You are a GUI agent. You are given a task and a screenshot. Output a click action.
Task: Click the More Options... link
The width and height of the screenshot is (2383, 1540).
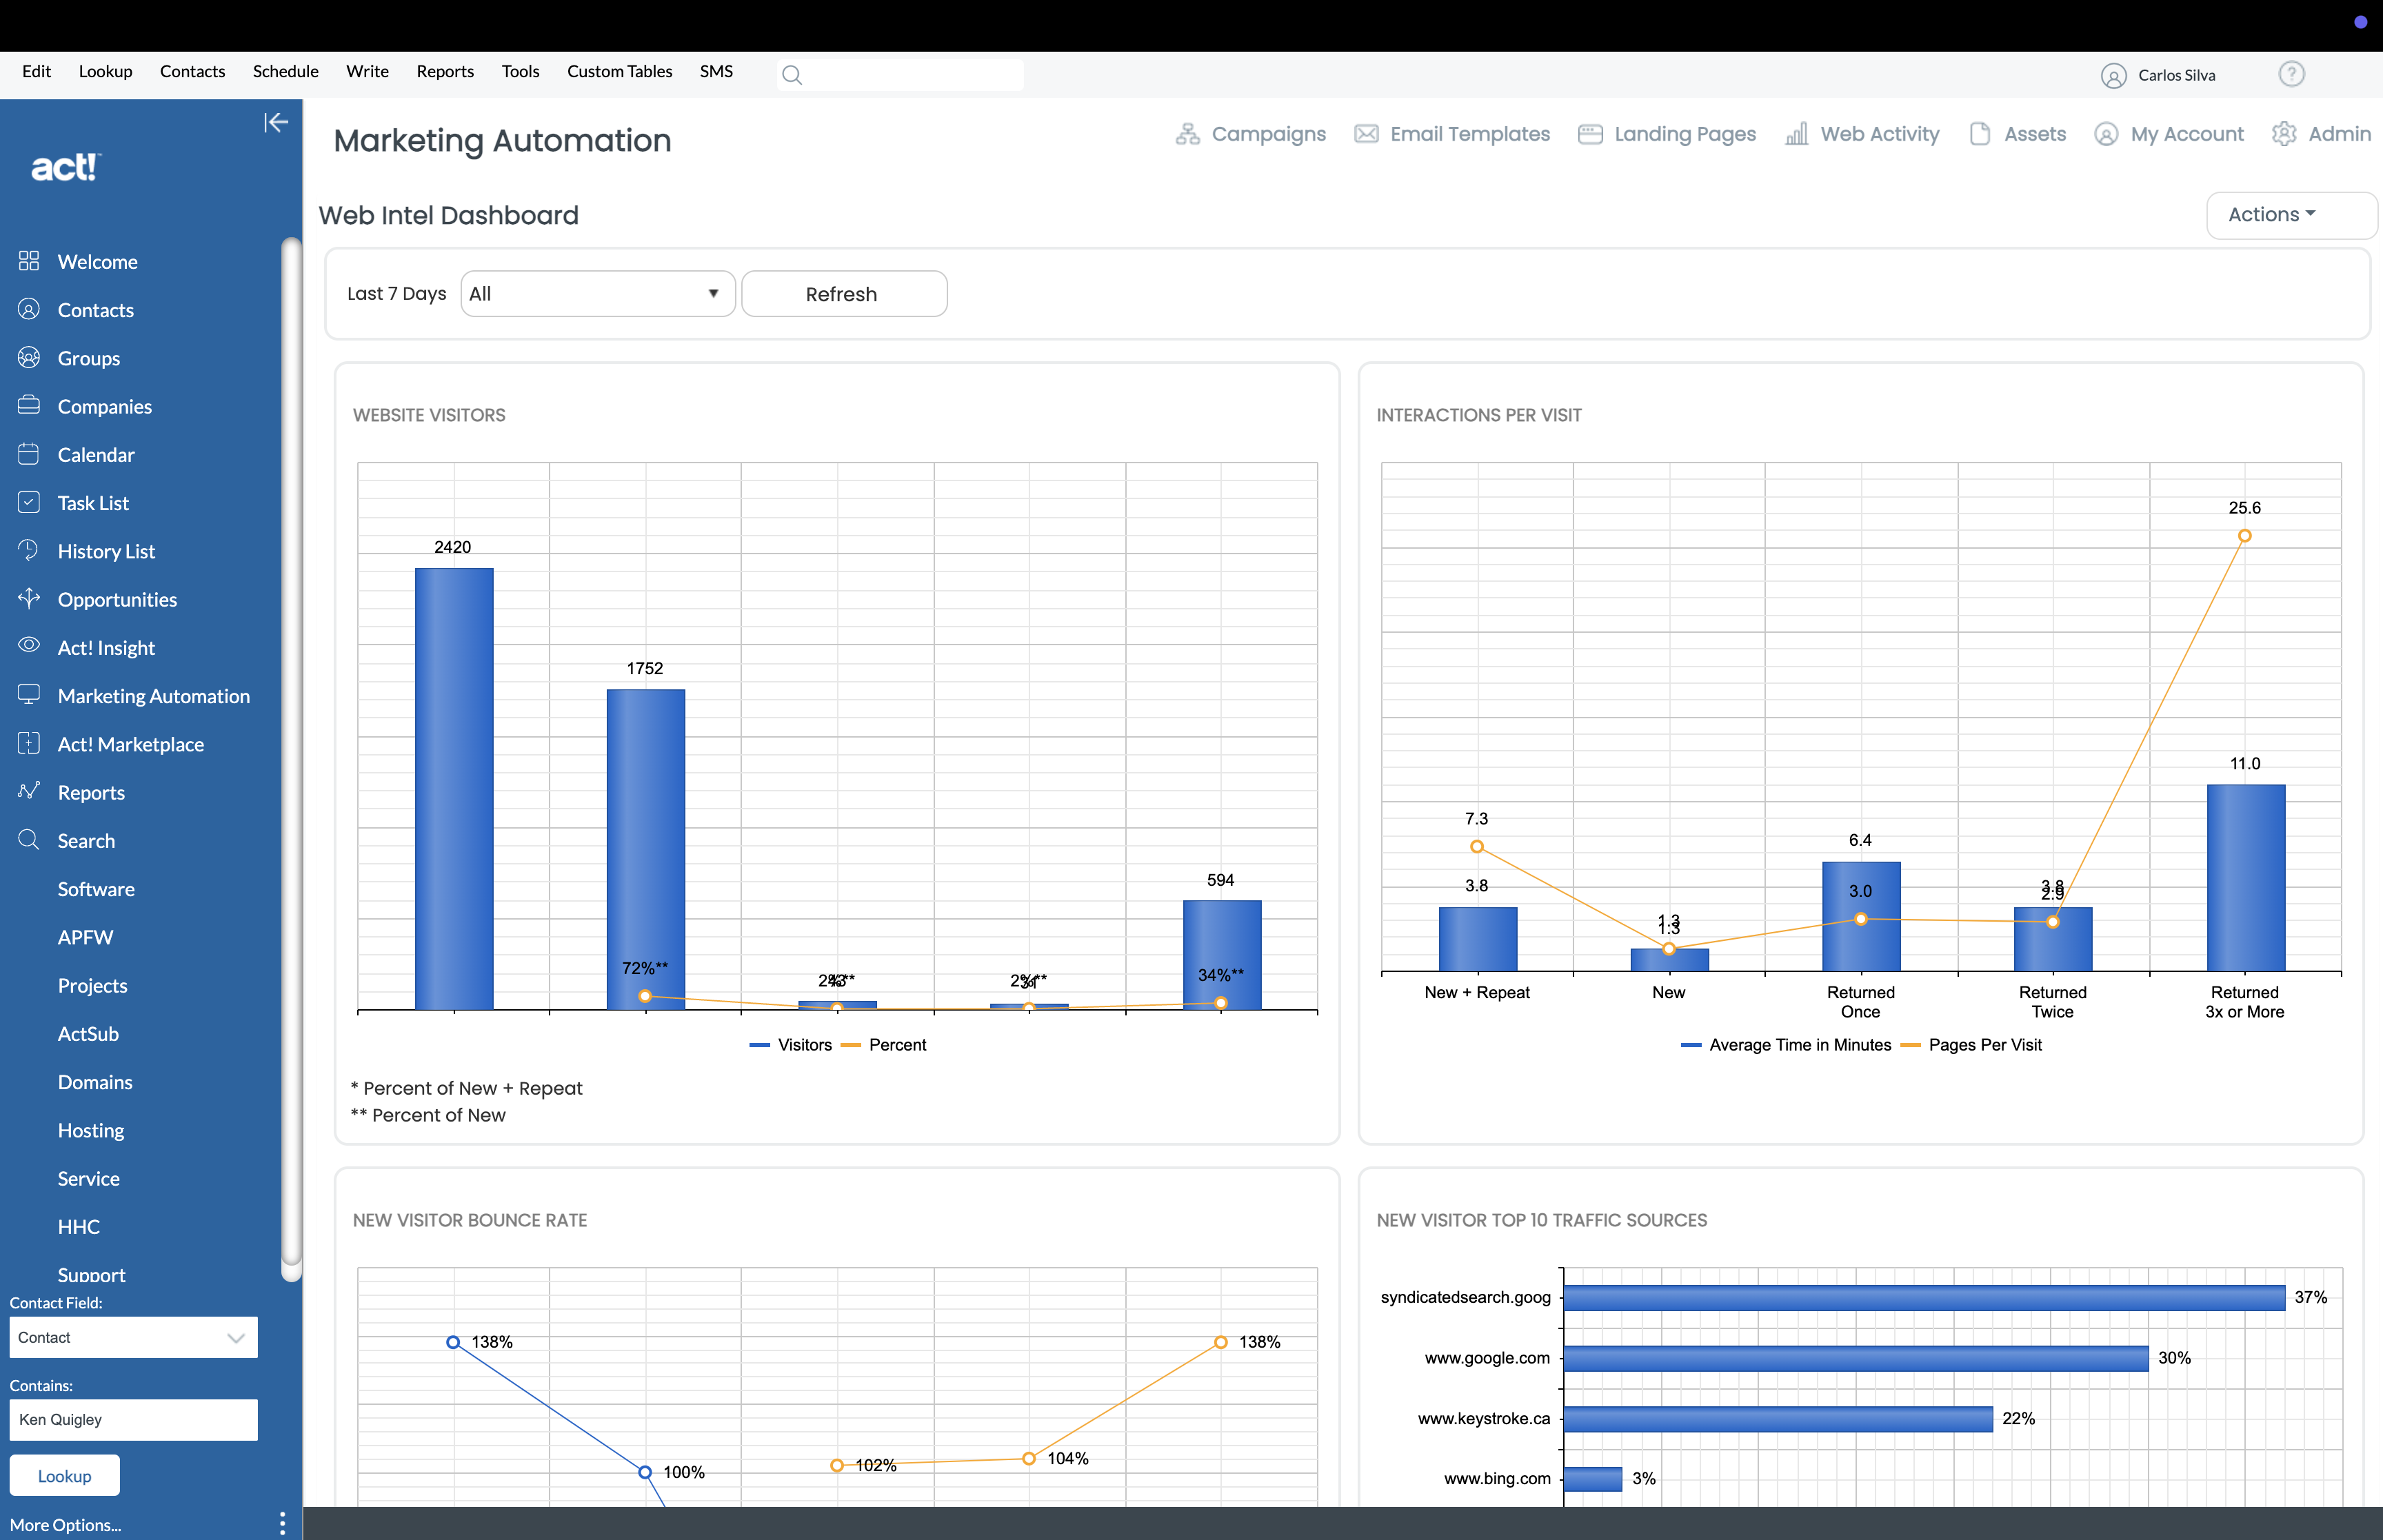pos(65,1525)
